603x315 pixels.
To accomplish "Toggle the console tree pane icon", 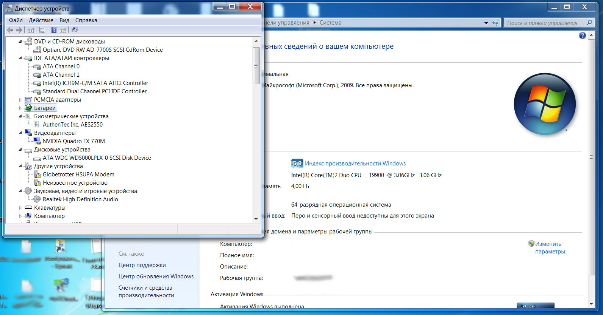I will pyautogui.click(x=31, y=30).
